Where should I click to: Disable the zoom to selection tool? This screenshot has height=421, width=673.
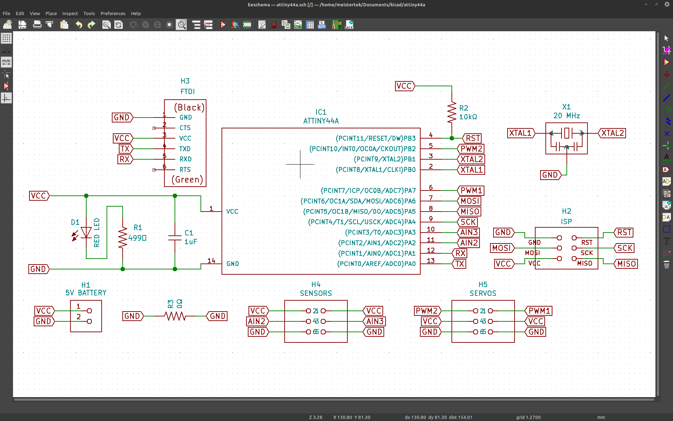point(182,25)
